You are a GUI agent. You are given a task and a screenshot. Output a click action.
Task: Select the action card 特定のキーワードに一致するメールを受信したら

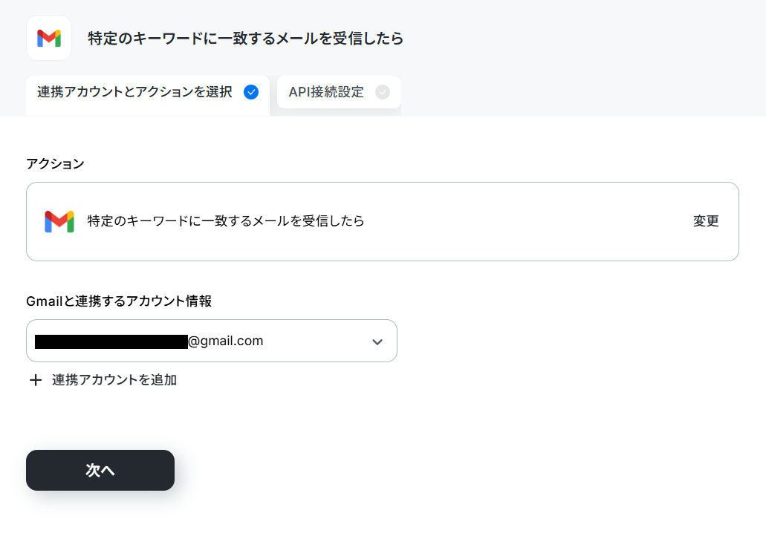pyautogui.click(x=383, y=222)
